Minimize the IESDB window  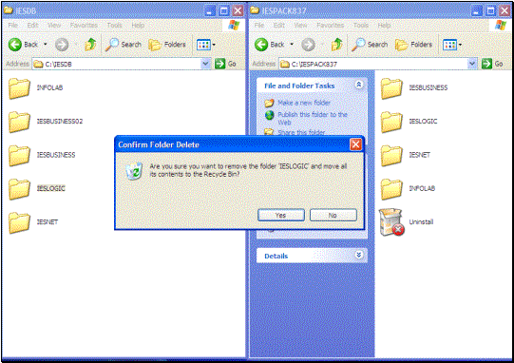209,11
